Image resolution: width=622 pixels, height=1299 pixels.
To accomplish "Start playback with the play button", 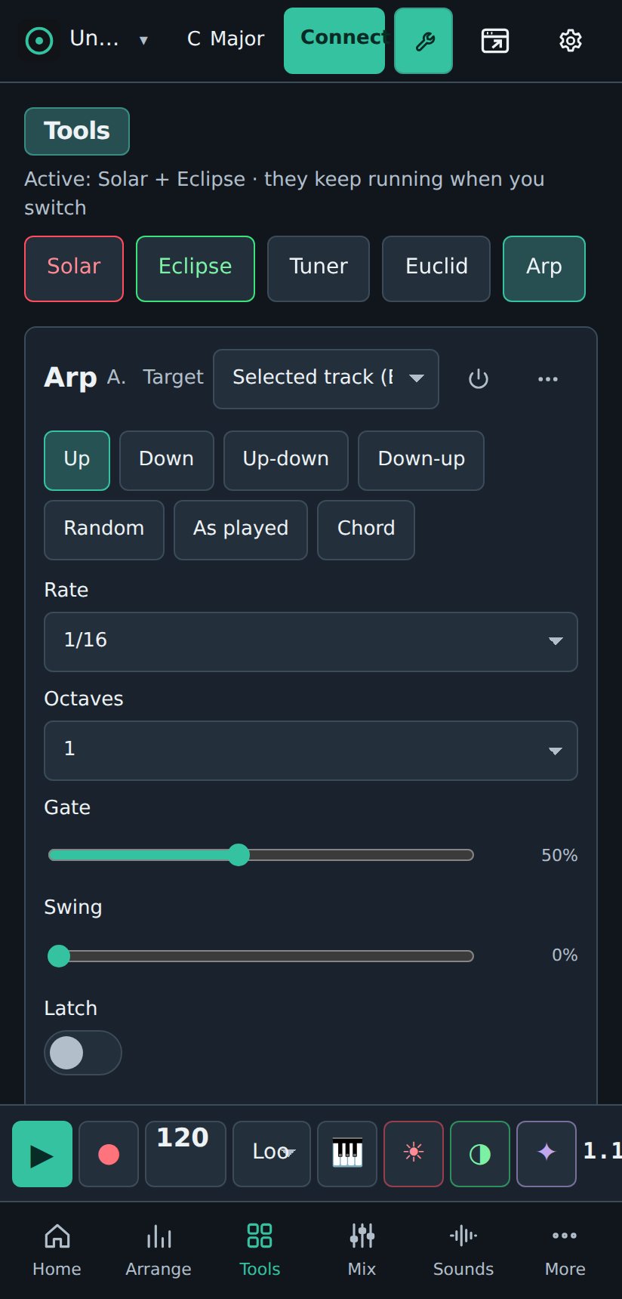I will point(42,1154).
